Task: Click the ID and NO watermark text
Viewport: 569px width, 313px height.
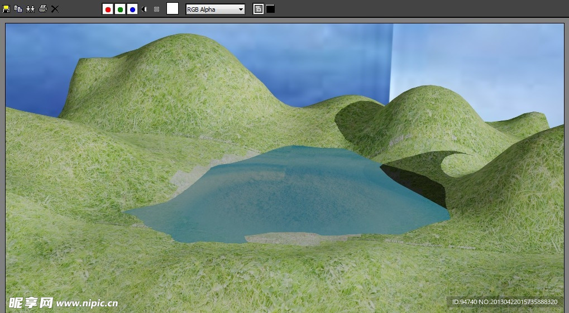Action: click(504, 302)
